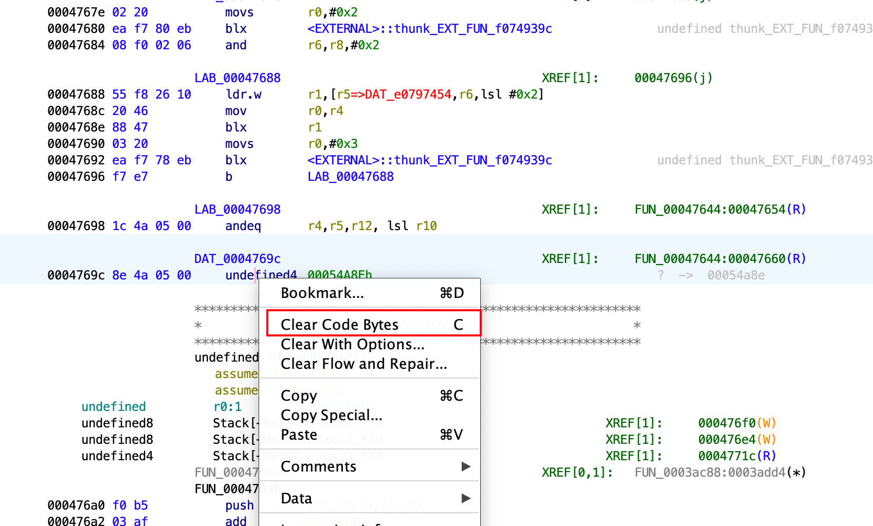Screen dimensions: 873x526
Task: Click the thunk_EXT_FUN_f074939c operand at 00047680
Action: 430,29
